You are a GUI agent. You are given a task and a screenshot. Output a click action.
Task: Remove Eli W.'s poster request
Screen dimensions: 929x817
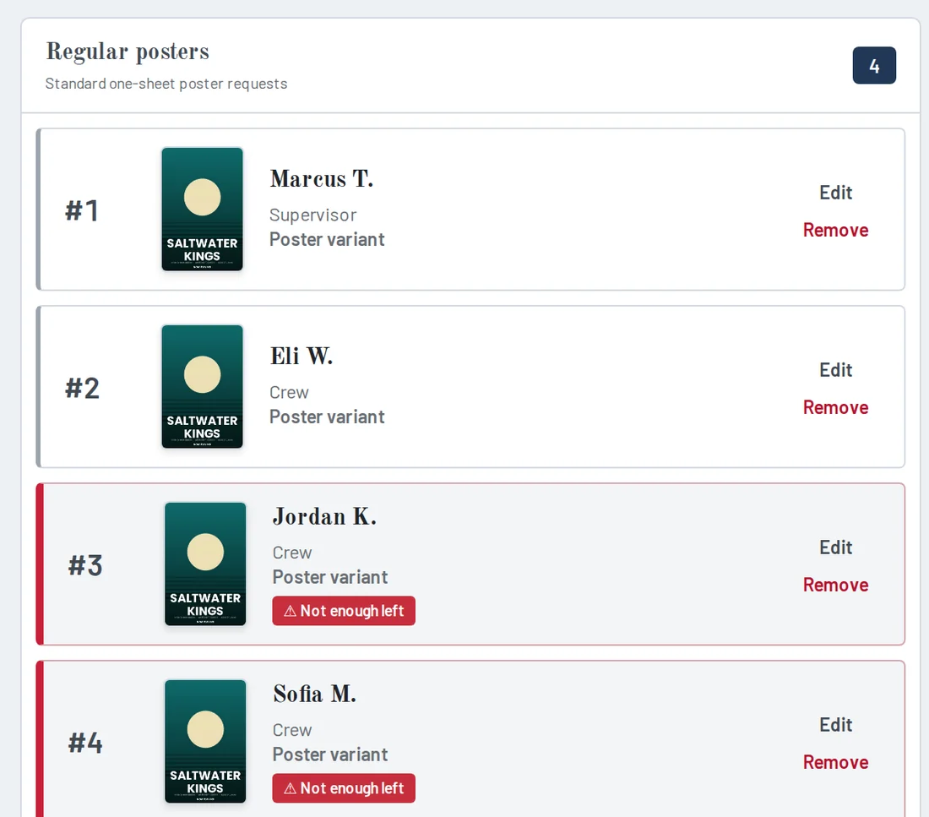click(x=835, y=407)
